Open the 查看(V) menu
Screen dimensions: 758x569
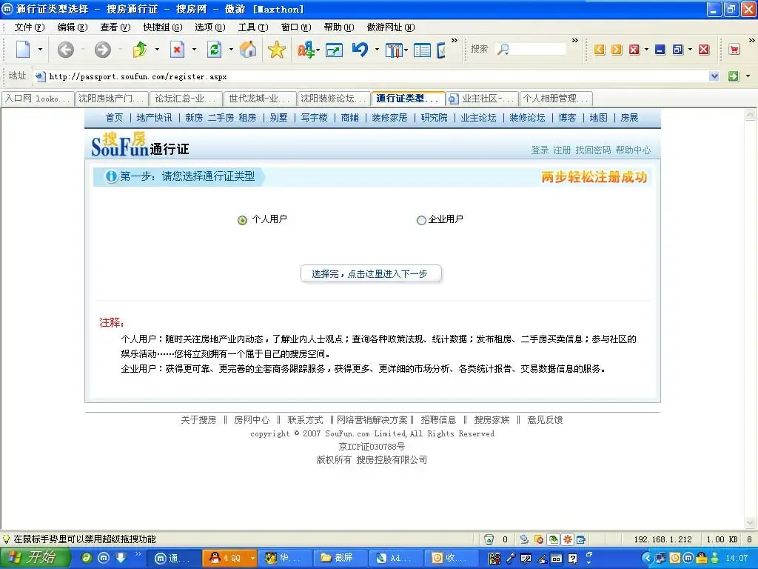tap(115, 27)
